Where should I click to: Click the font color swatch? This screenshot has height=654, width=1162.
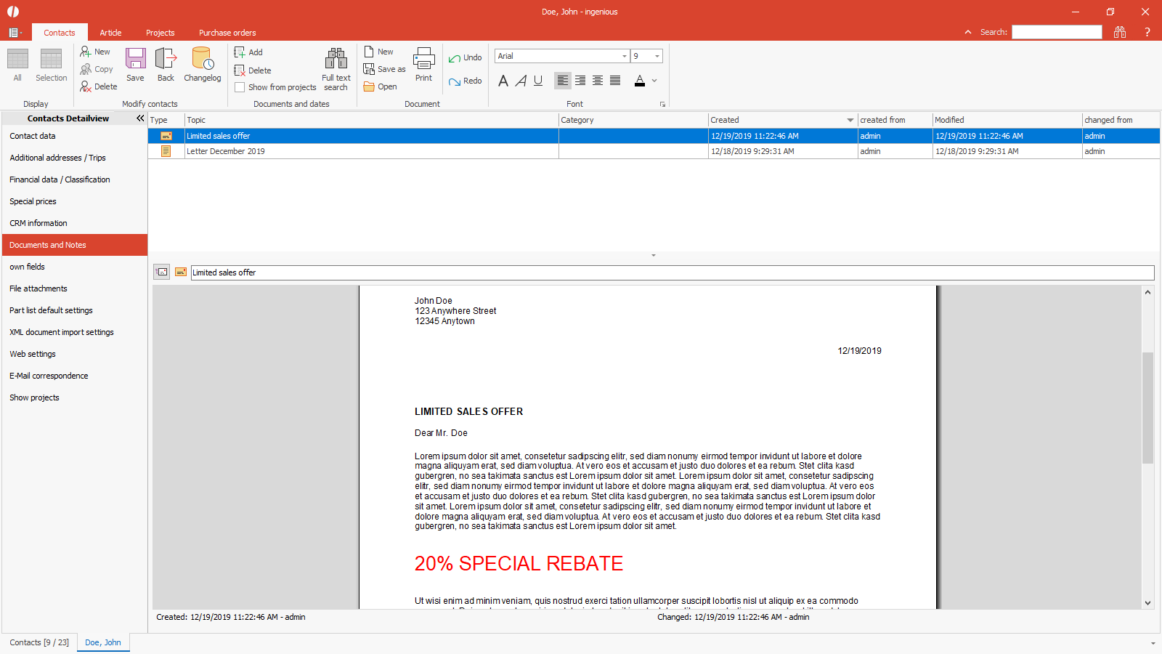[639, 81]
